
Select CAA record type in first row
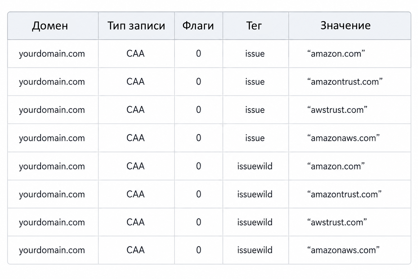coord(136,54)
